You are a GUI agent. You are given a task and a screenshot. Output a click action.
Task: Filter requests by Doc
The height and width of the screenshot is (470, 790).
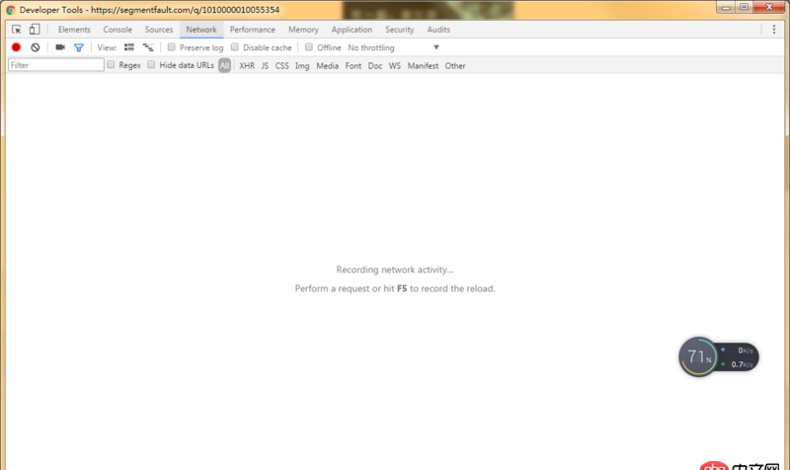point(375,65)
